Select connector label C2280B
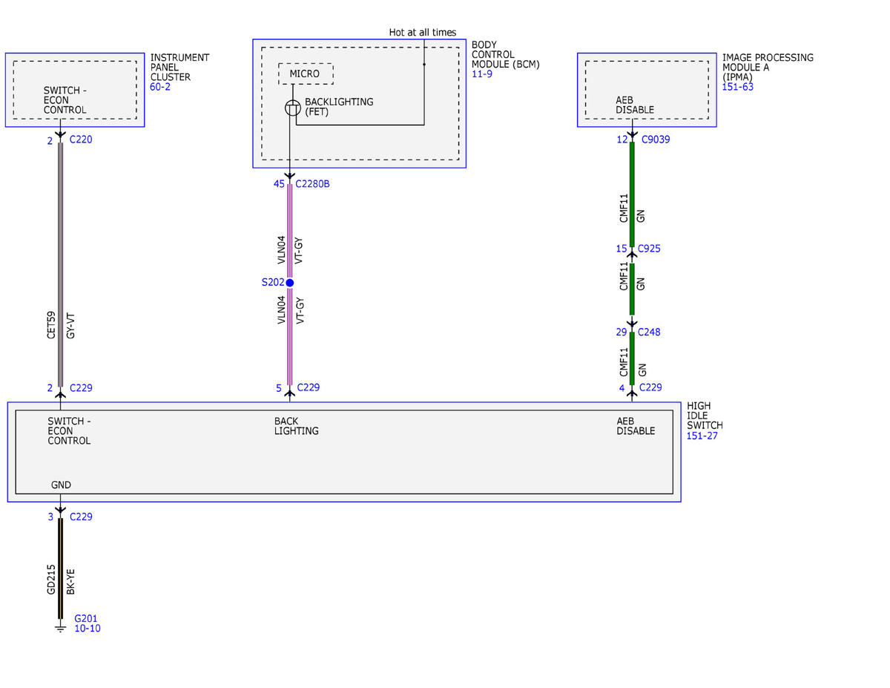 point(312,184)
